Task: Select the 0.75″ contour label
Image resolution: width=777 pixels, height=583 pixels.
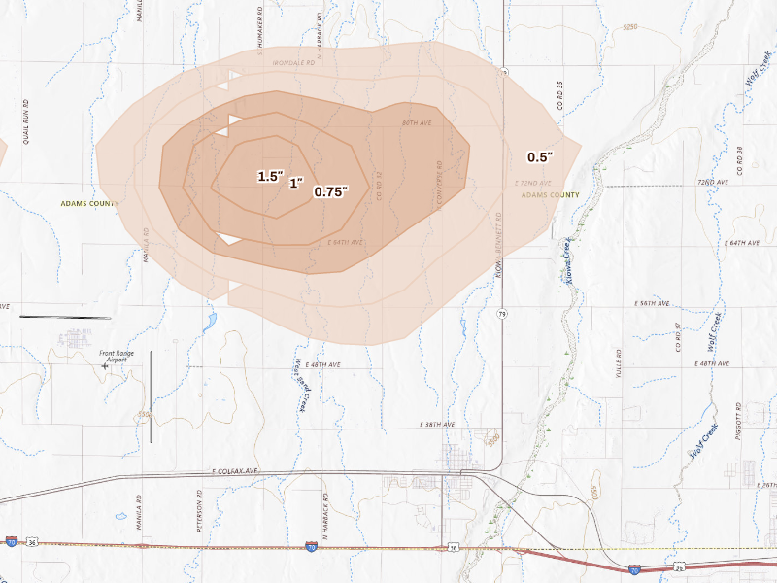Action: point(331,191)
